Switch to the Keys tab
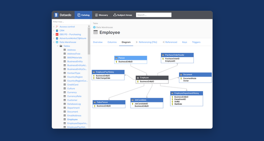Viewport: 264px width, 141px height. tap(184, 42)
